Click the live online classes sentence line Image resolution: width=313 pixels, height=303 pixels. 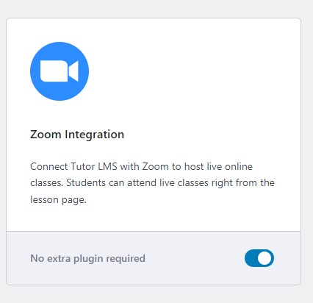point(141,166)
